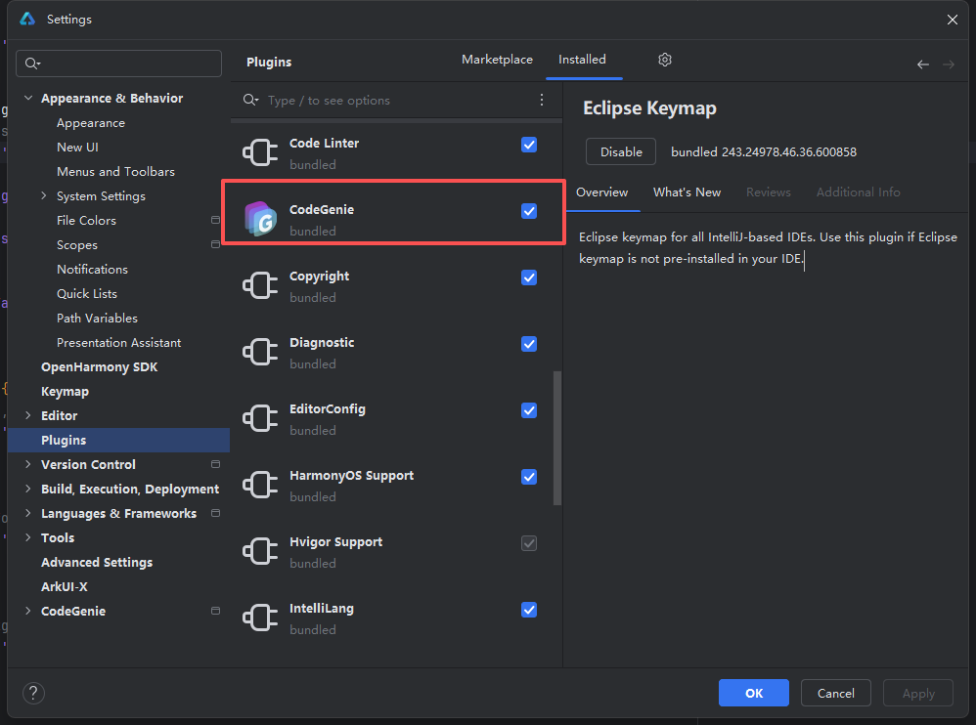Viewport: 976px width, 725px height.
Task: Open the Advanced Settings page
Action: click(97, 562)
